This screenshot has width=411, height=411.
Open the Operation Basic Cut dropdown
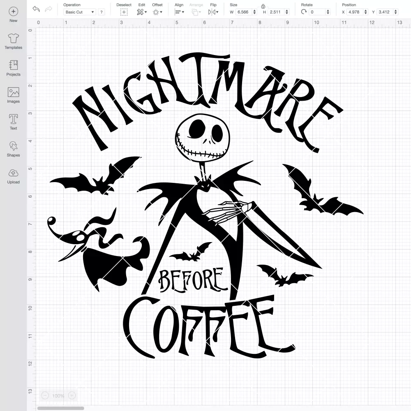pyautogui.click(x=80, y=12)
